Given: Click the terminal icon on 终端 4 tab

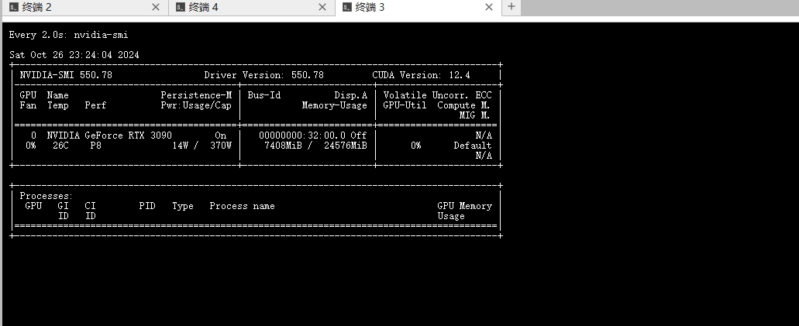Looking at the screenshot, I should tap(181, 7).
